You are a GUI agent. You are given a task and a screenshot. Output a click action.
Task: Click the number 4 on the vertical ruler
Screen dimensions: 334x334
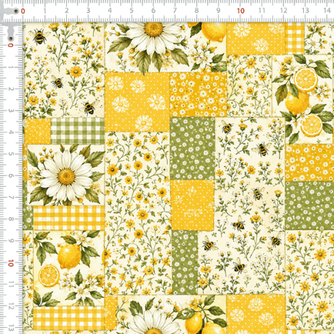(11, 132)
